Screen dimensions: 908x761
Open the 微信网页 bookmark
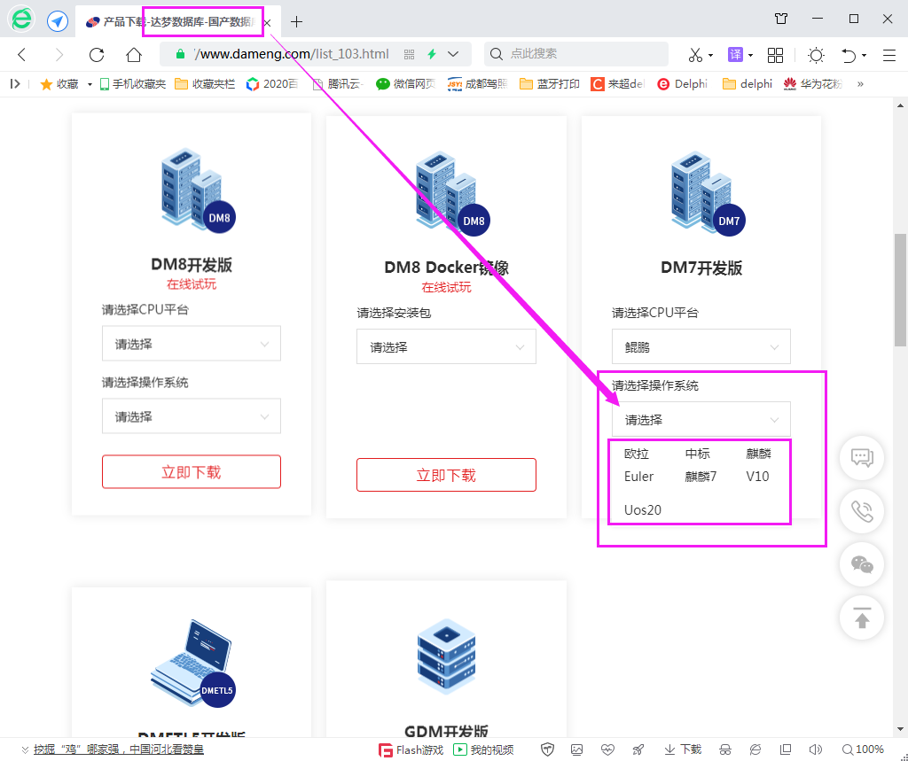[405, 84]
